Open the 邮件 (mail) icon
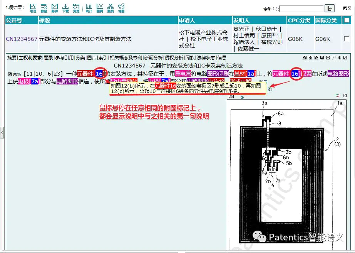The height and width of the screenshot is (253, 355). pos(55,8)
